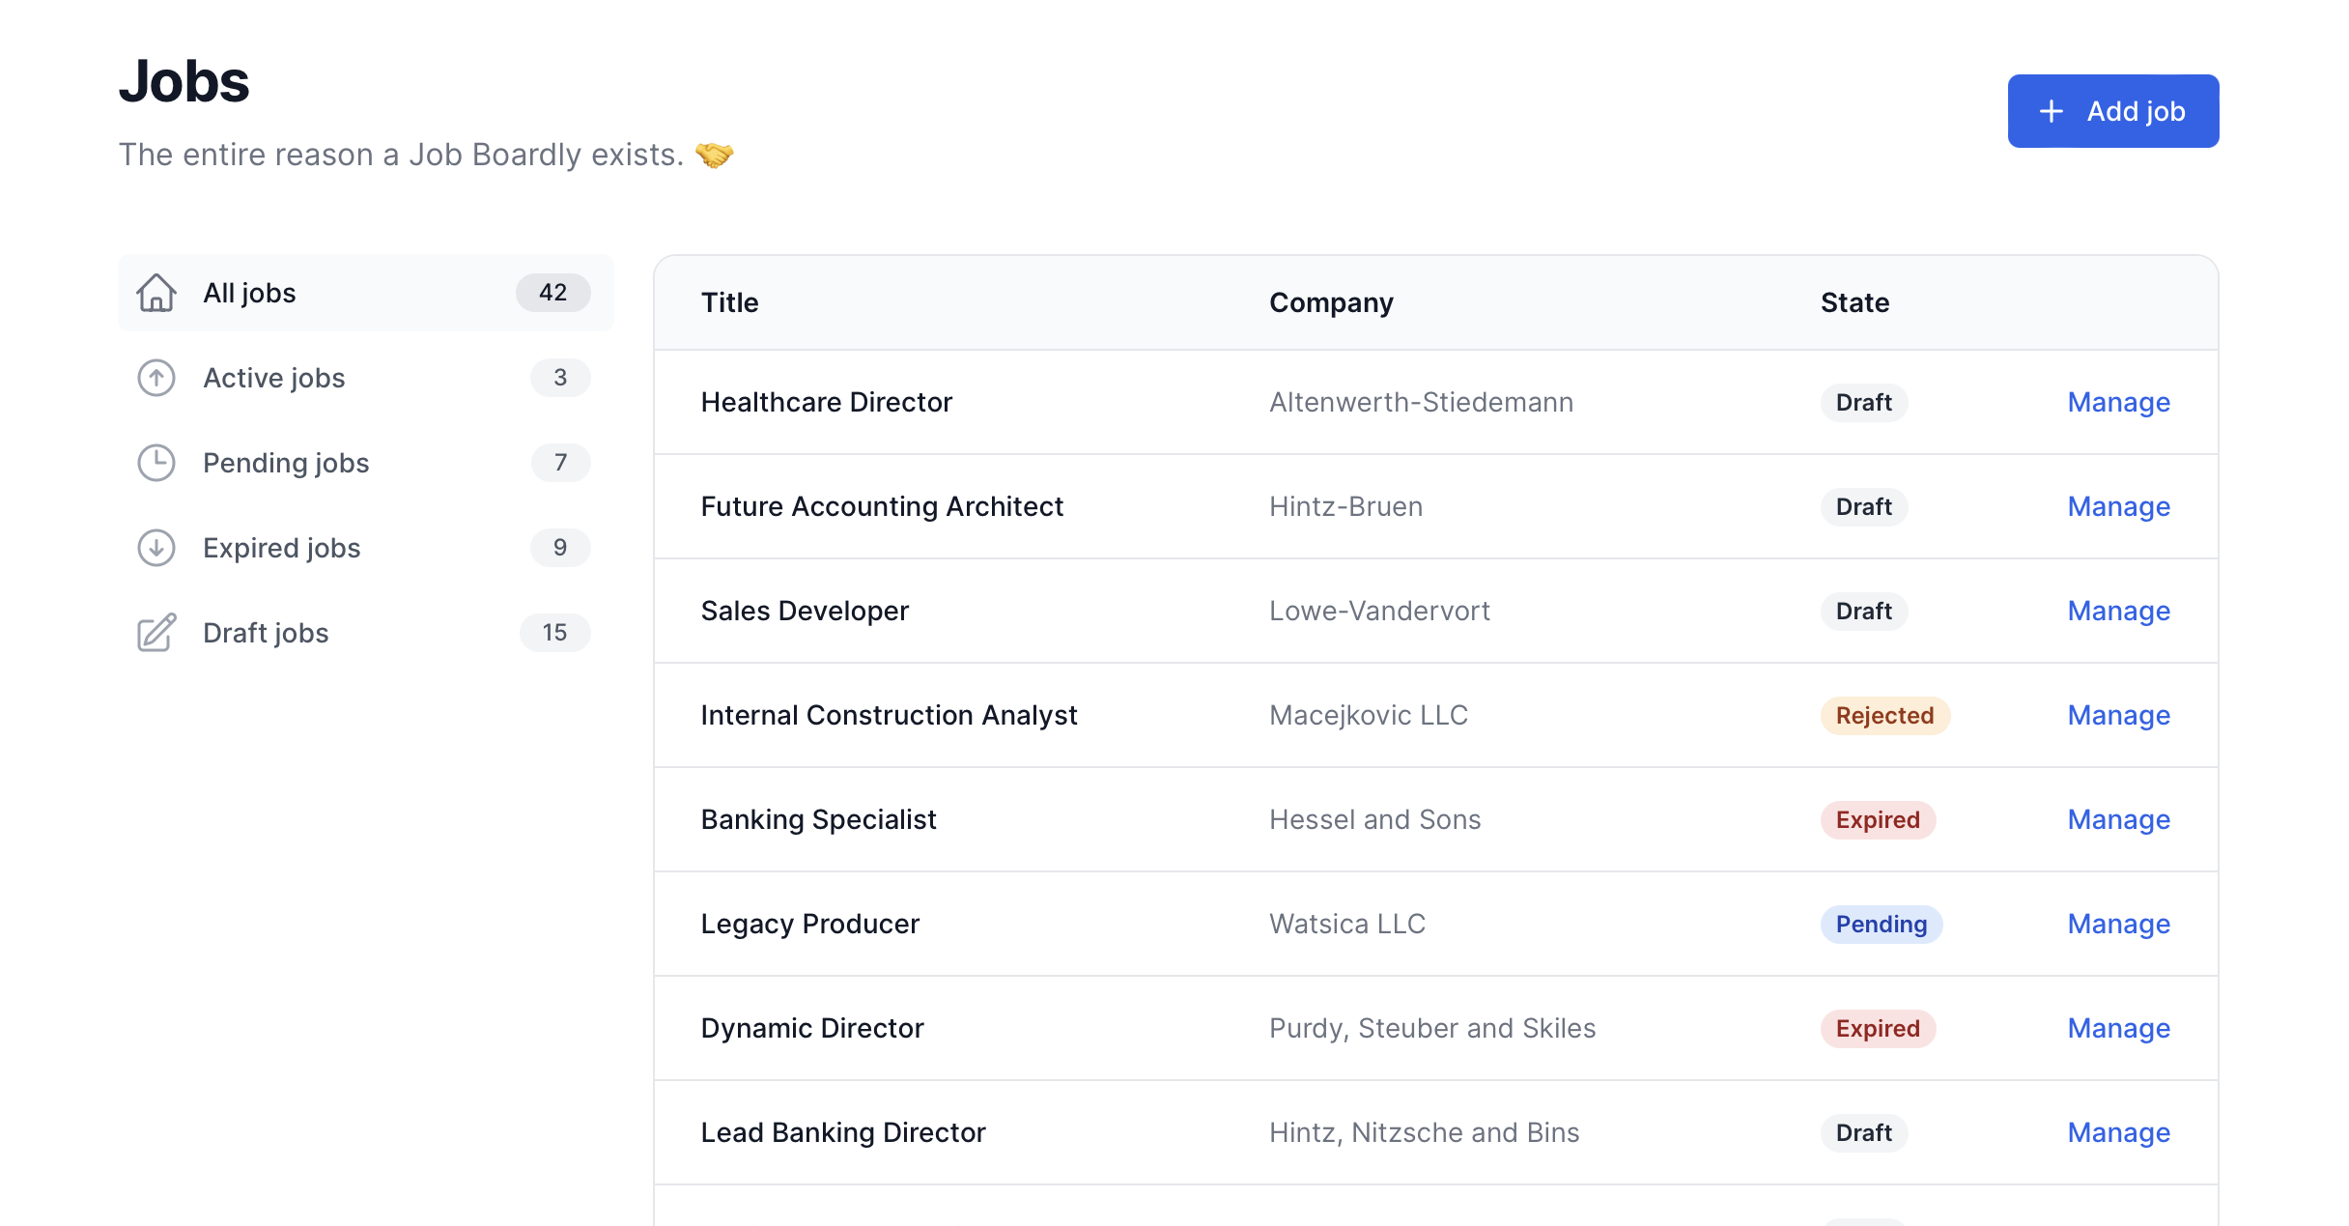Sort by the Title column header

[x=729, y=302]
